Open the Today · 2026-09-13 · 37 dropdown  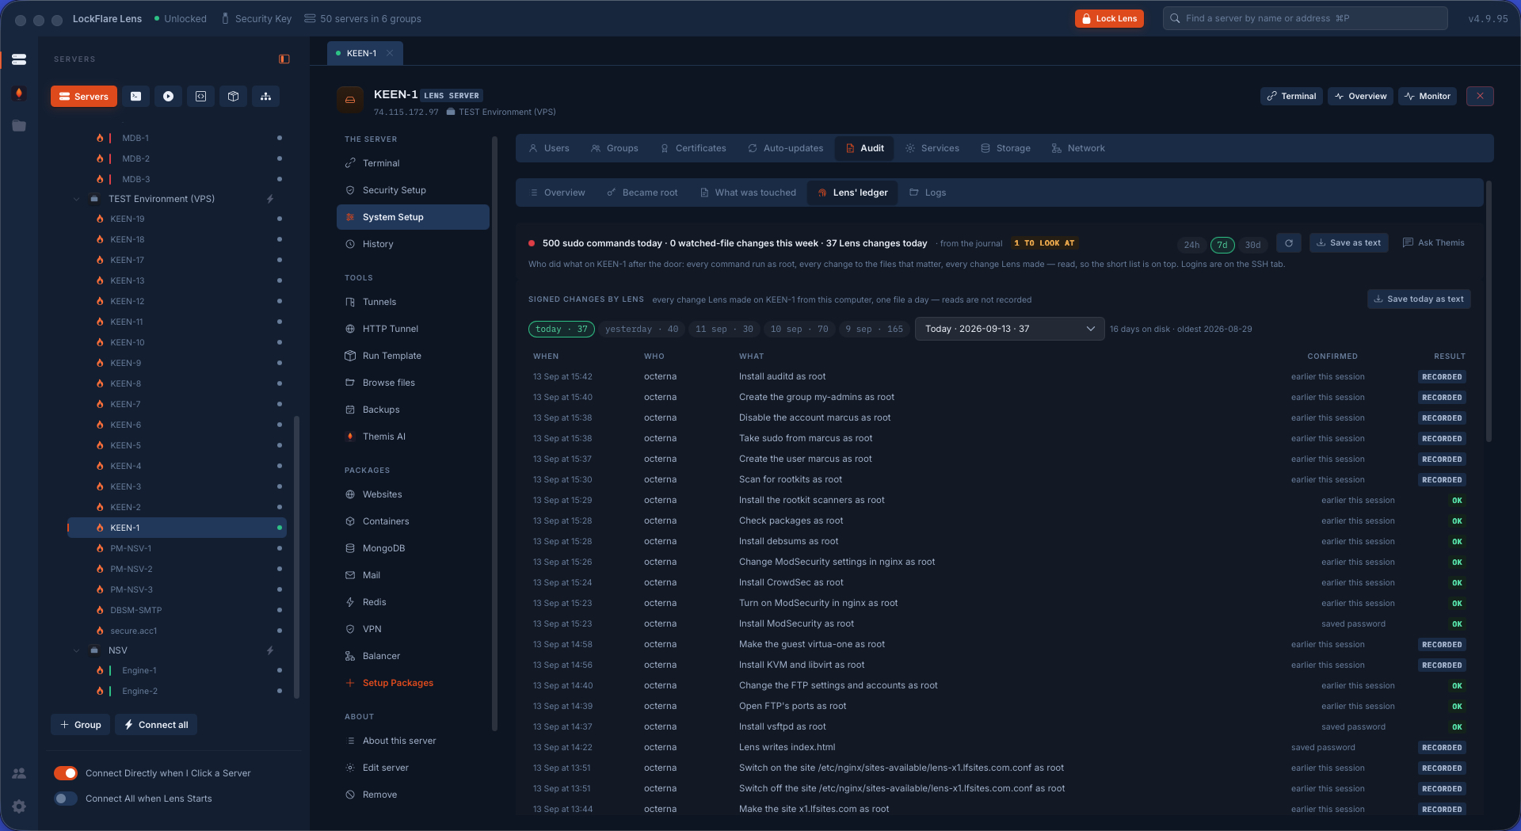(x=1009, y=329)
